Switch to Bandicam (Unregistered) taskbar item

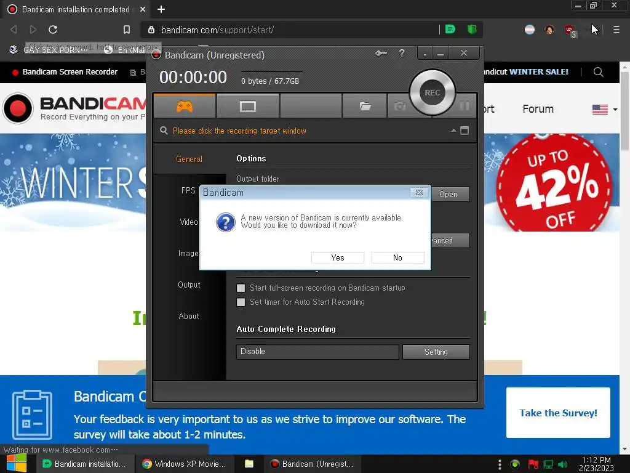[313, 464]
